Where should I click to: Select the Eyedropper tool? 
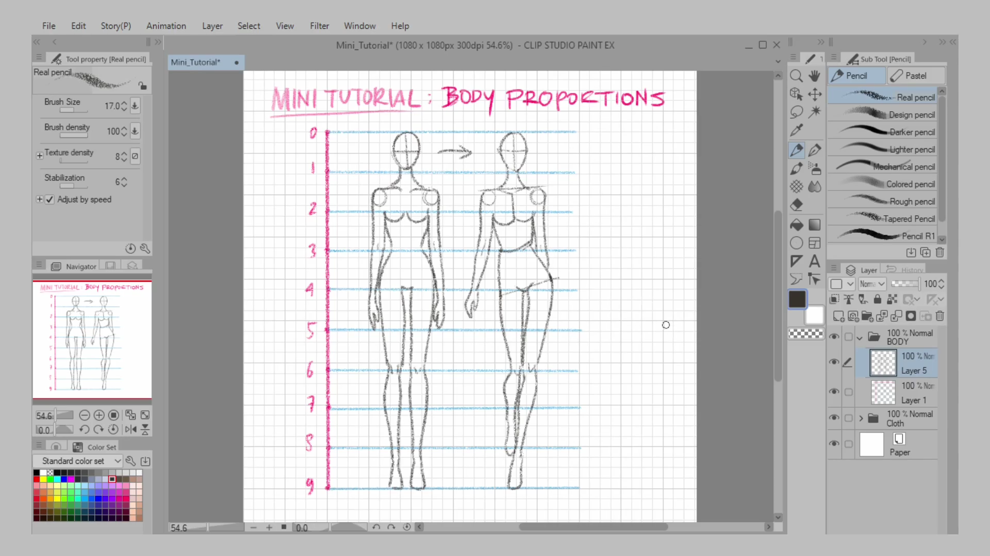796,130
